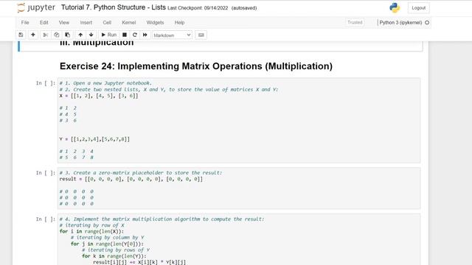Click the result = zero-matrix code line
This screenshot has width=472, height=265.
131,179
